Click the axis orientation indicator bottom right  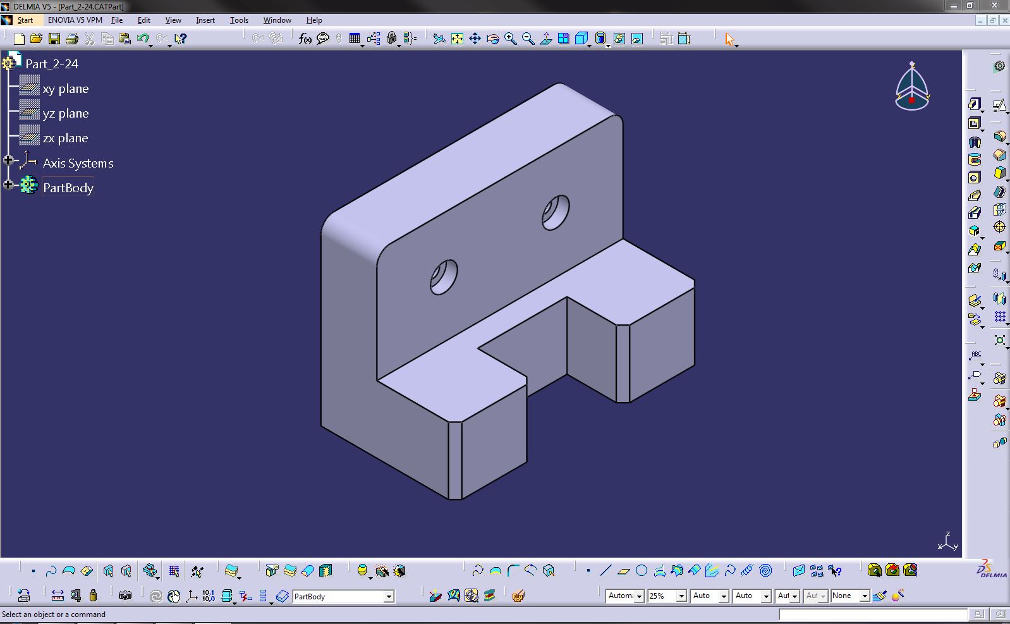(x=947, y=542)
